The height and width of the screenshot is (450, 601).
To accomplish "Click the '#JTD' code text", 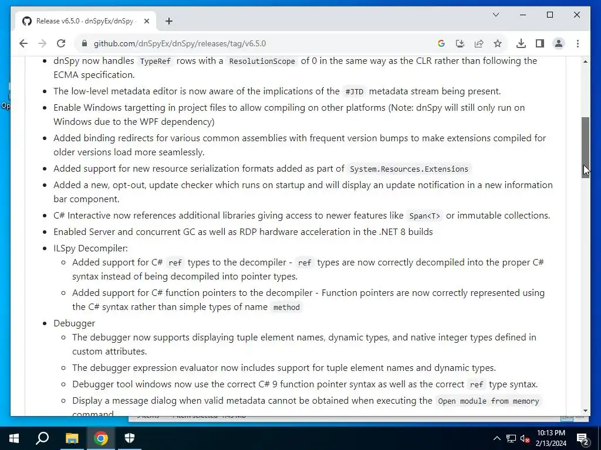I will (354, 92).
